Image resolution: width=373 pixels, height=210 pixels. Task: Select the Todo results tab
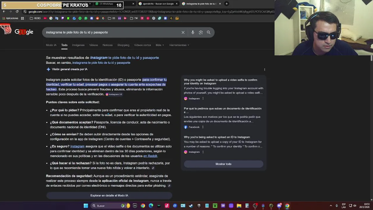tap(64, 45)
